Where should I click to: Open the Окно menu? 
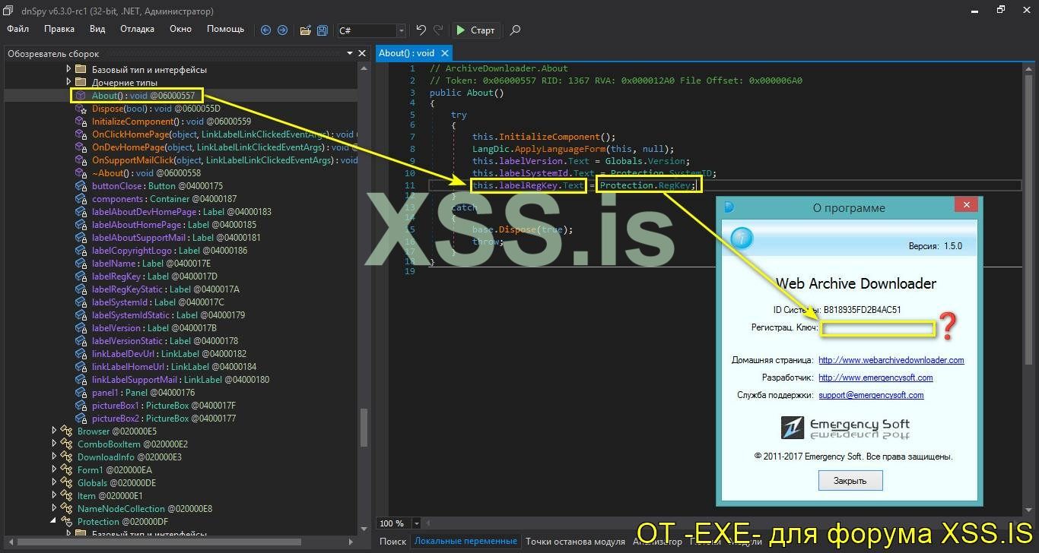180,29
